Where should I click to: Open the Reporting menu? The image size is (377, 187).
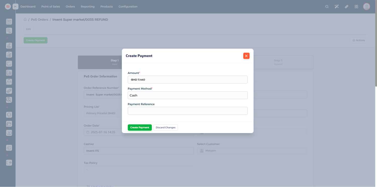click(87, 7)
